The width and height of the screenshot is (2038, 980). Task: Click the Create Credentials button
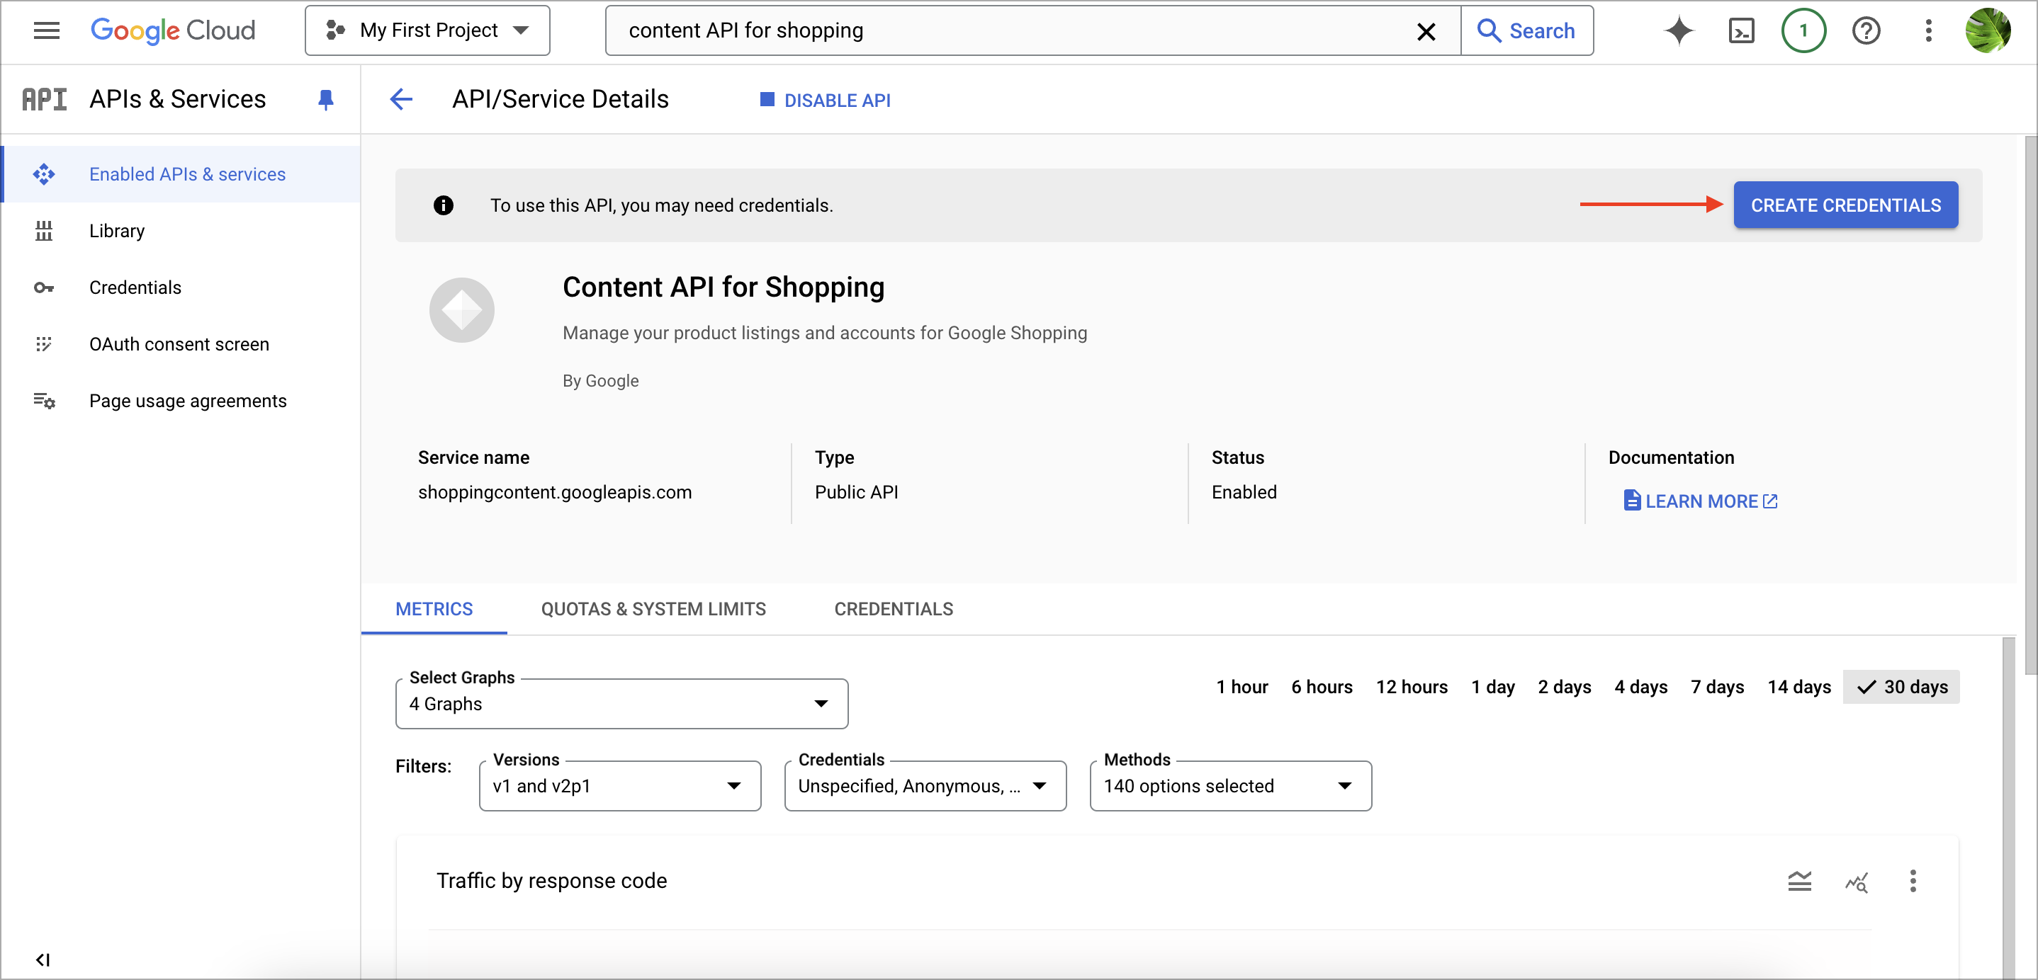pos(1845,205)
